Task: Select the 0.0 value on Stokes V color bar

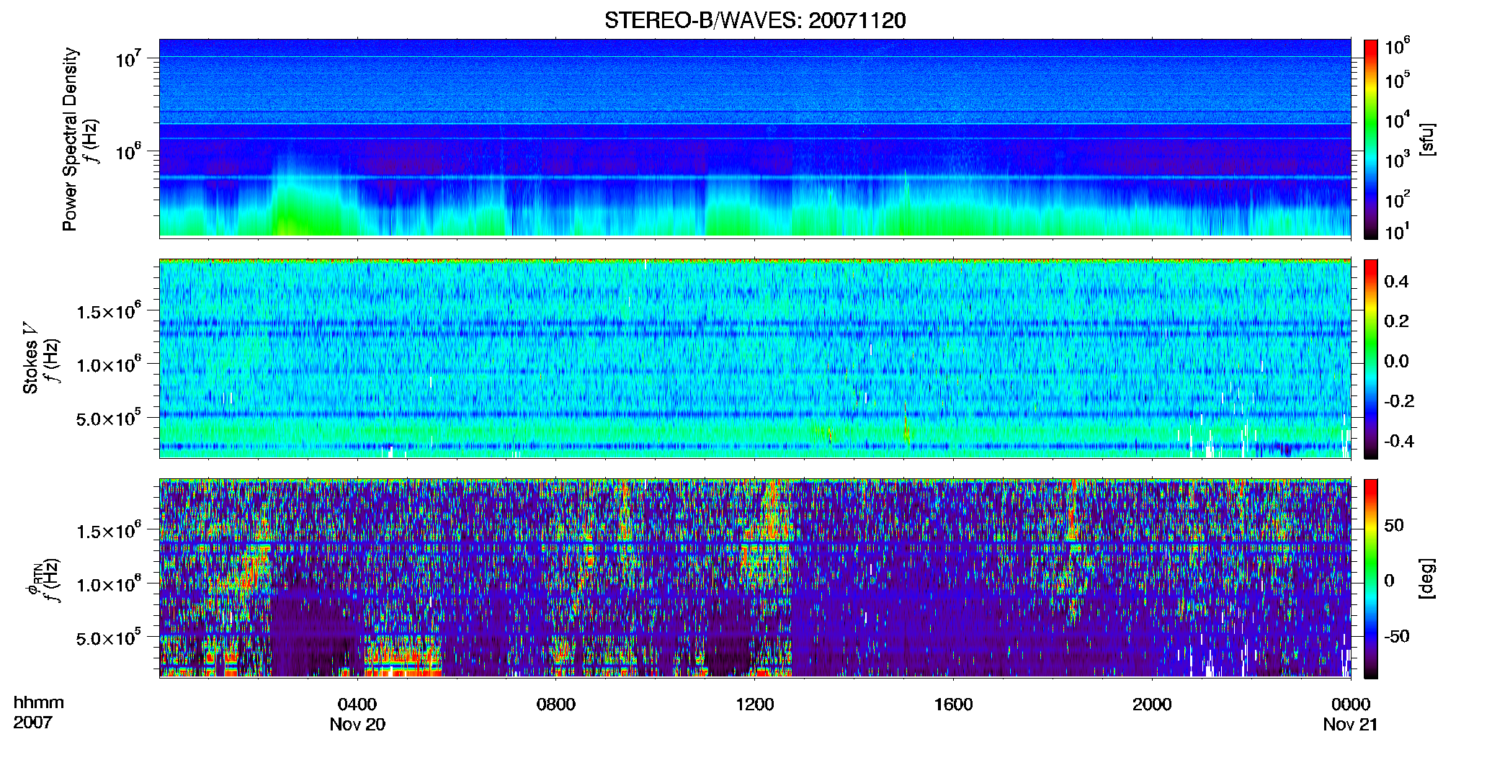Action: [1396, 362]
